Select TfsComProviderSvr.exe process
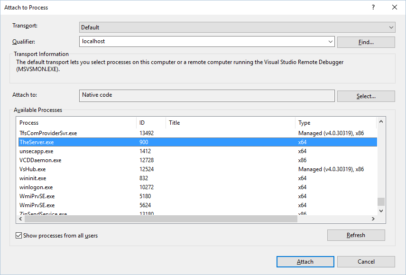 click(x=48, y=133)
